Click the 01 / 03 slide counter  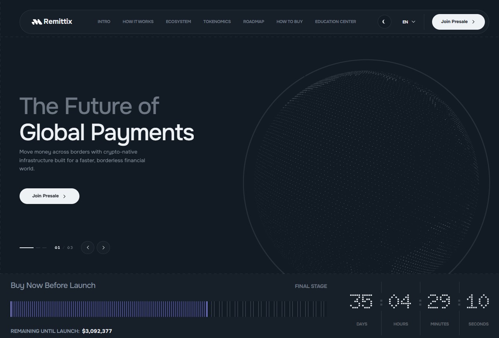pos(64,248)
